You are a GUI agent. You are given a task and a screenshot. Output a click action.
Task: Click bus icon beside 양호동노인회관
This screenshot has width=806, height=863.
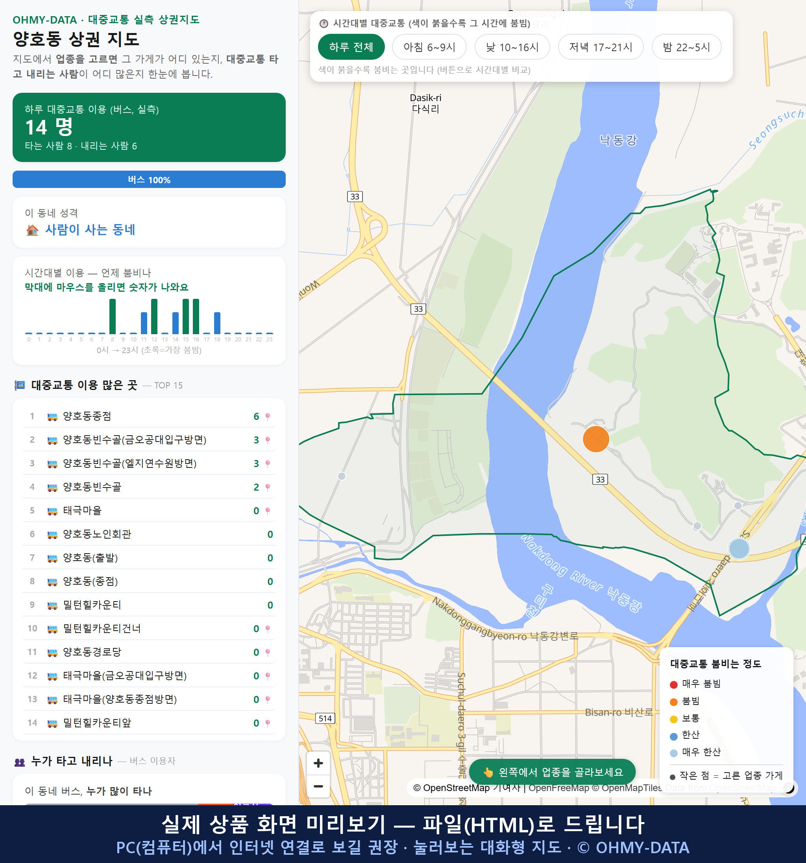pos(52,534)
